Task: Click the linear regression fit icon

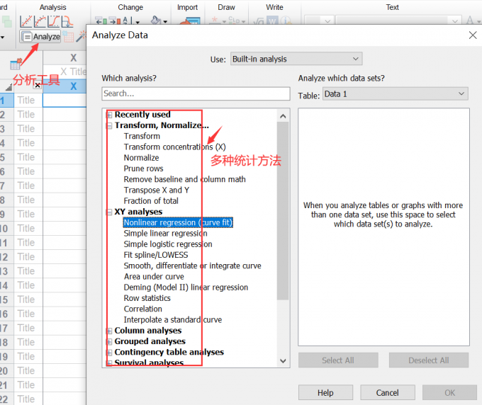Action: pos(26,22)
